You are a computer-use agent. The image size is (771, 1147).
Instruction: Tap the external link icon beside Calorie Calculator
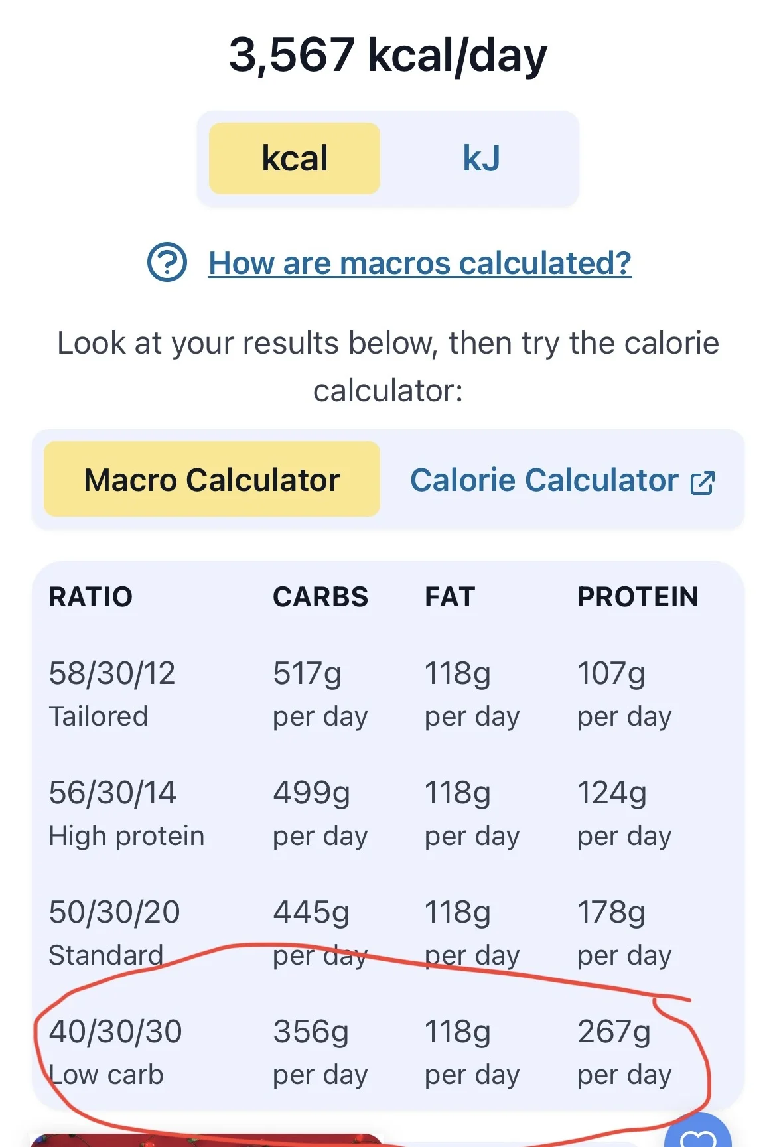click(702, 482)
